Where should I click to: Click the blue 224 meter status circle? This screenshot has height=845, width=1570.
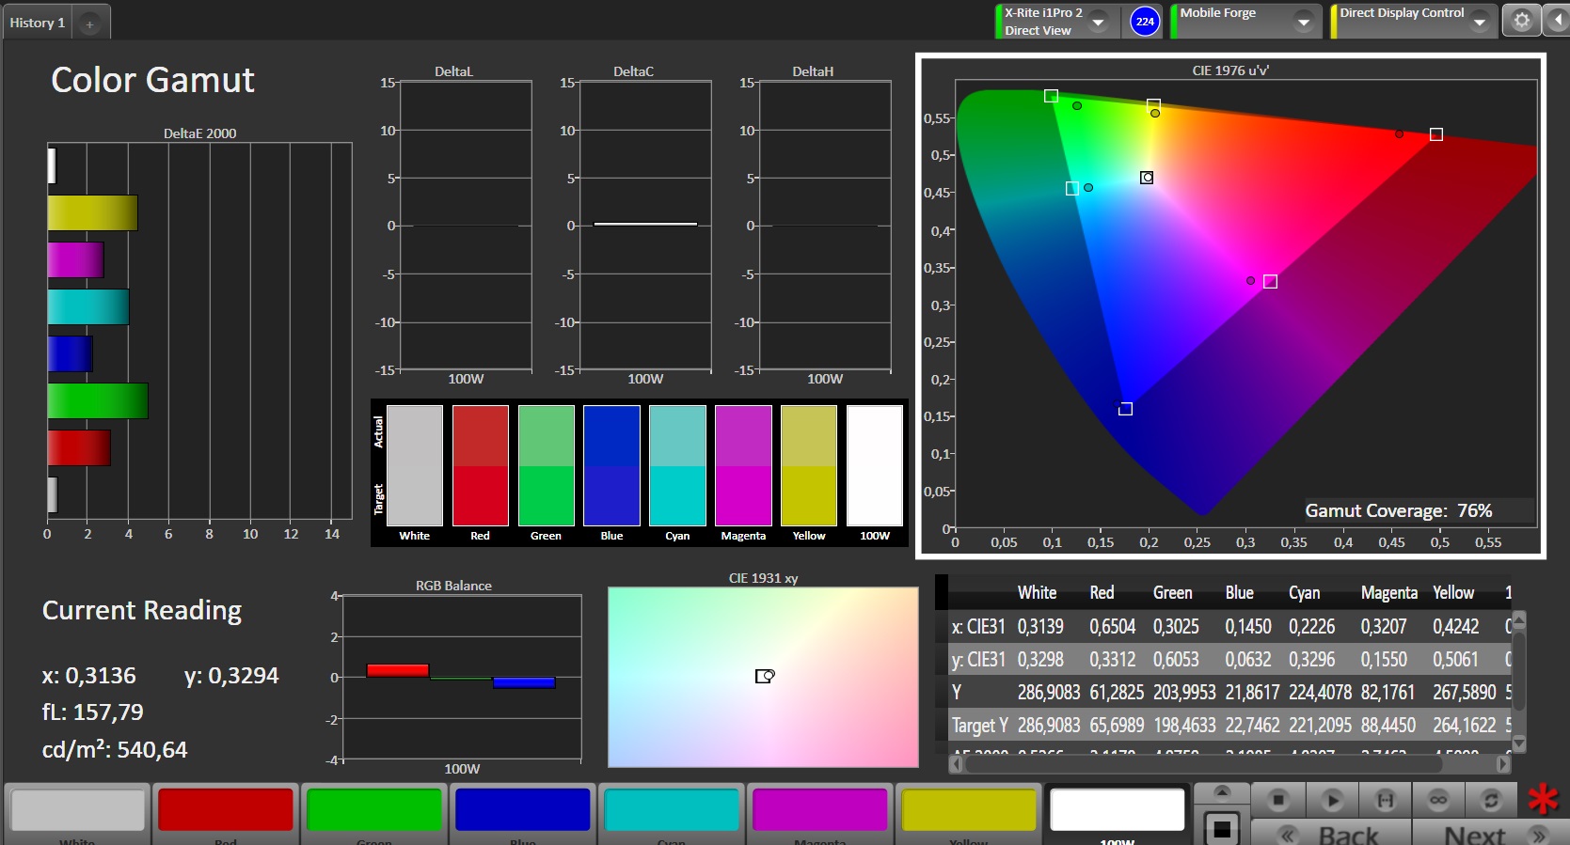pyautogui.click(x=1144, y=21)
